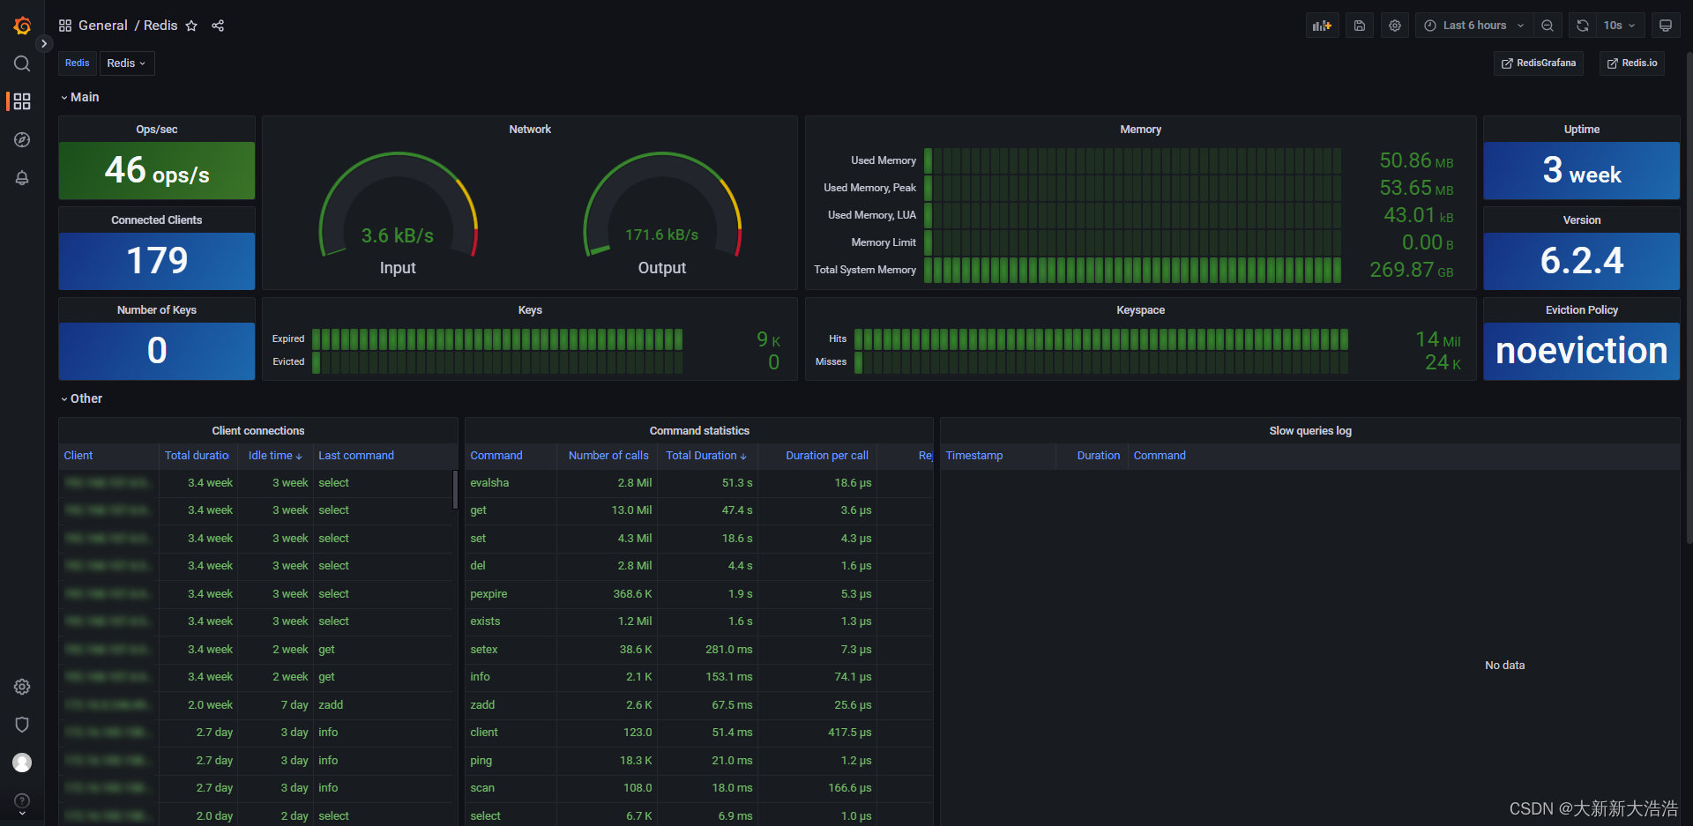Sort by the Command column in Command statistics
Screen dimensions: 1693x826
point(496,456)
